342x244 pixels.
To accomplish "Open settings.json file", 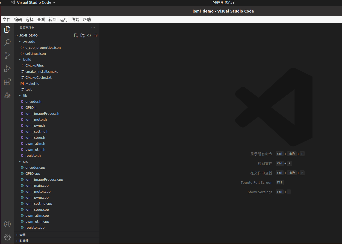I will (x=57, y=53).
